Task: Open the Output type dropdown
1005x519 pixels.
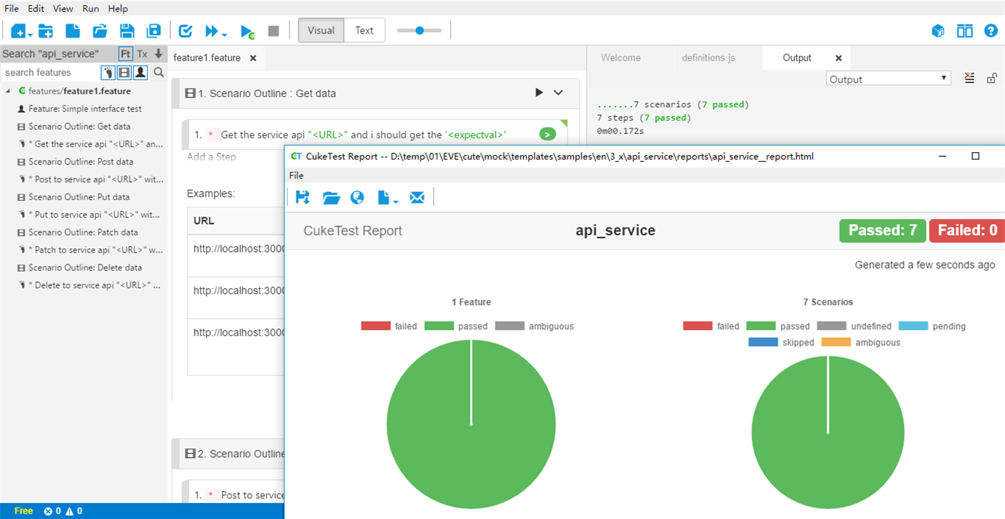Action: 888,79
